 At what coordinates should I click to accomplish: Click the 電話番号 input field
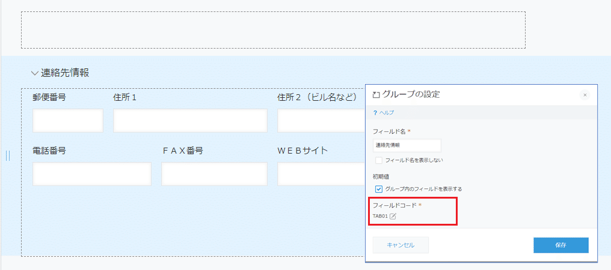pyautogui.click(x=92, y=174)
